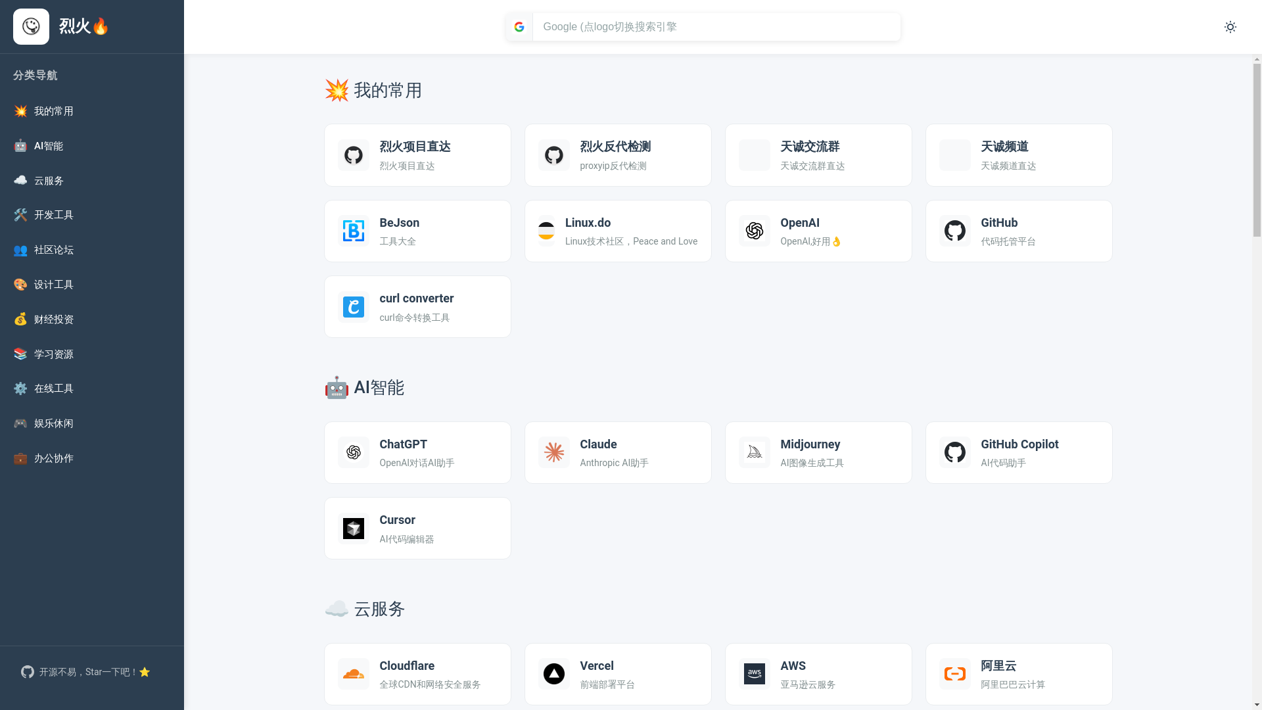
Task: Open the 烈火反代检测 card title
Action: coord(615,147)
